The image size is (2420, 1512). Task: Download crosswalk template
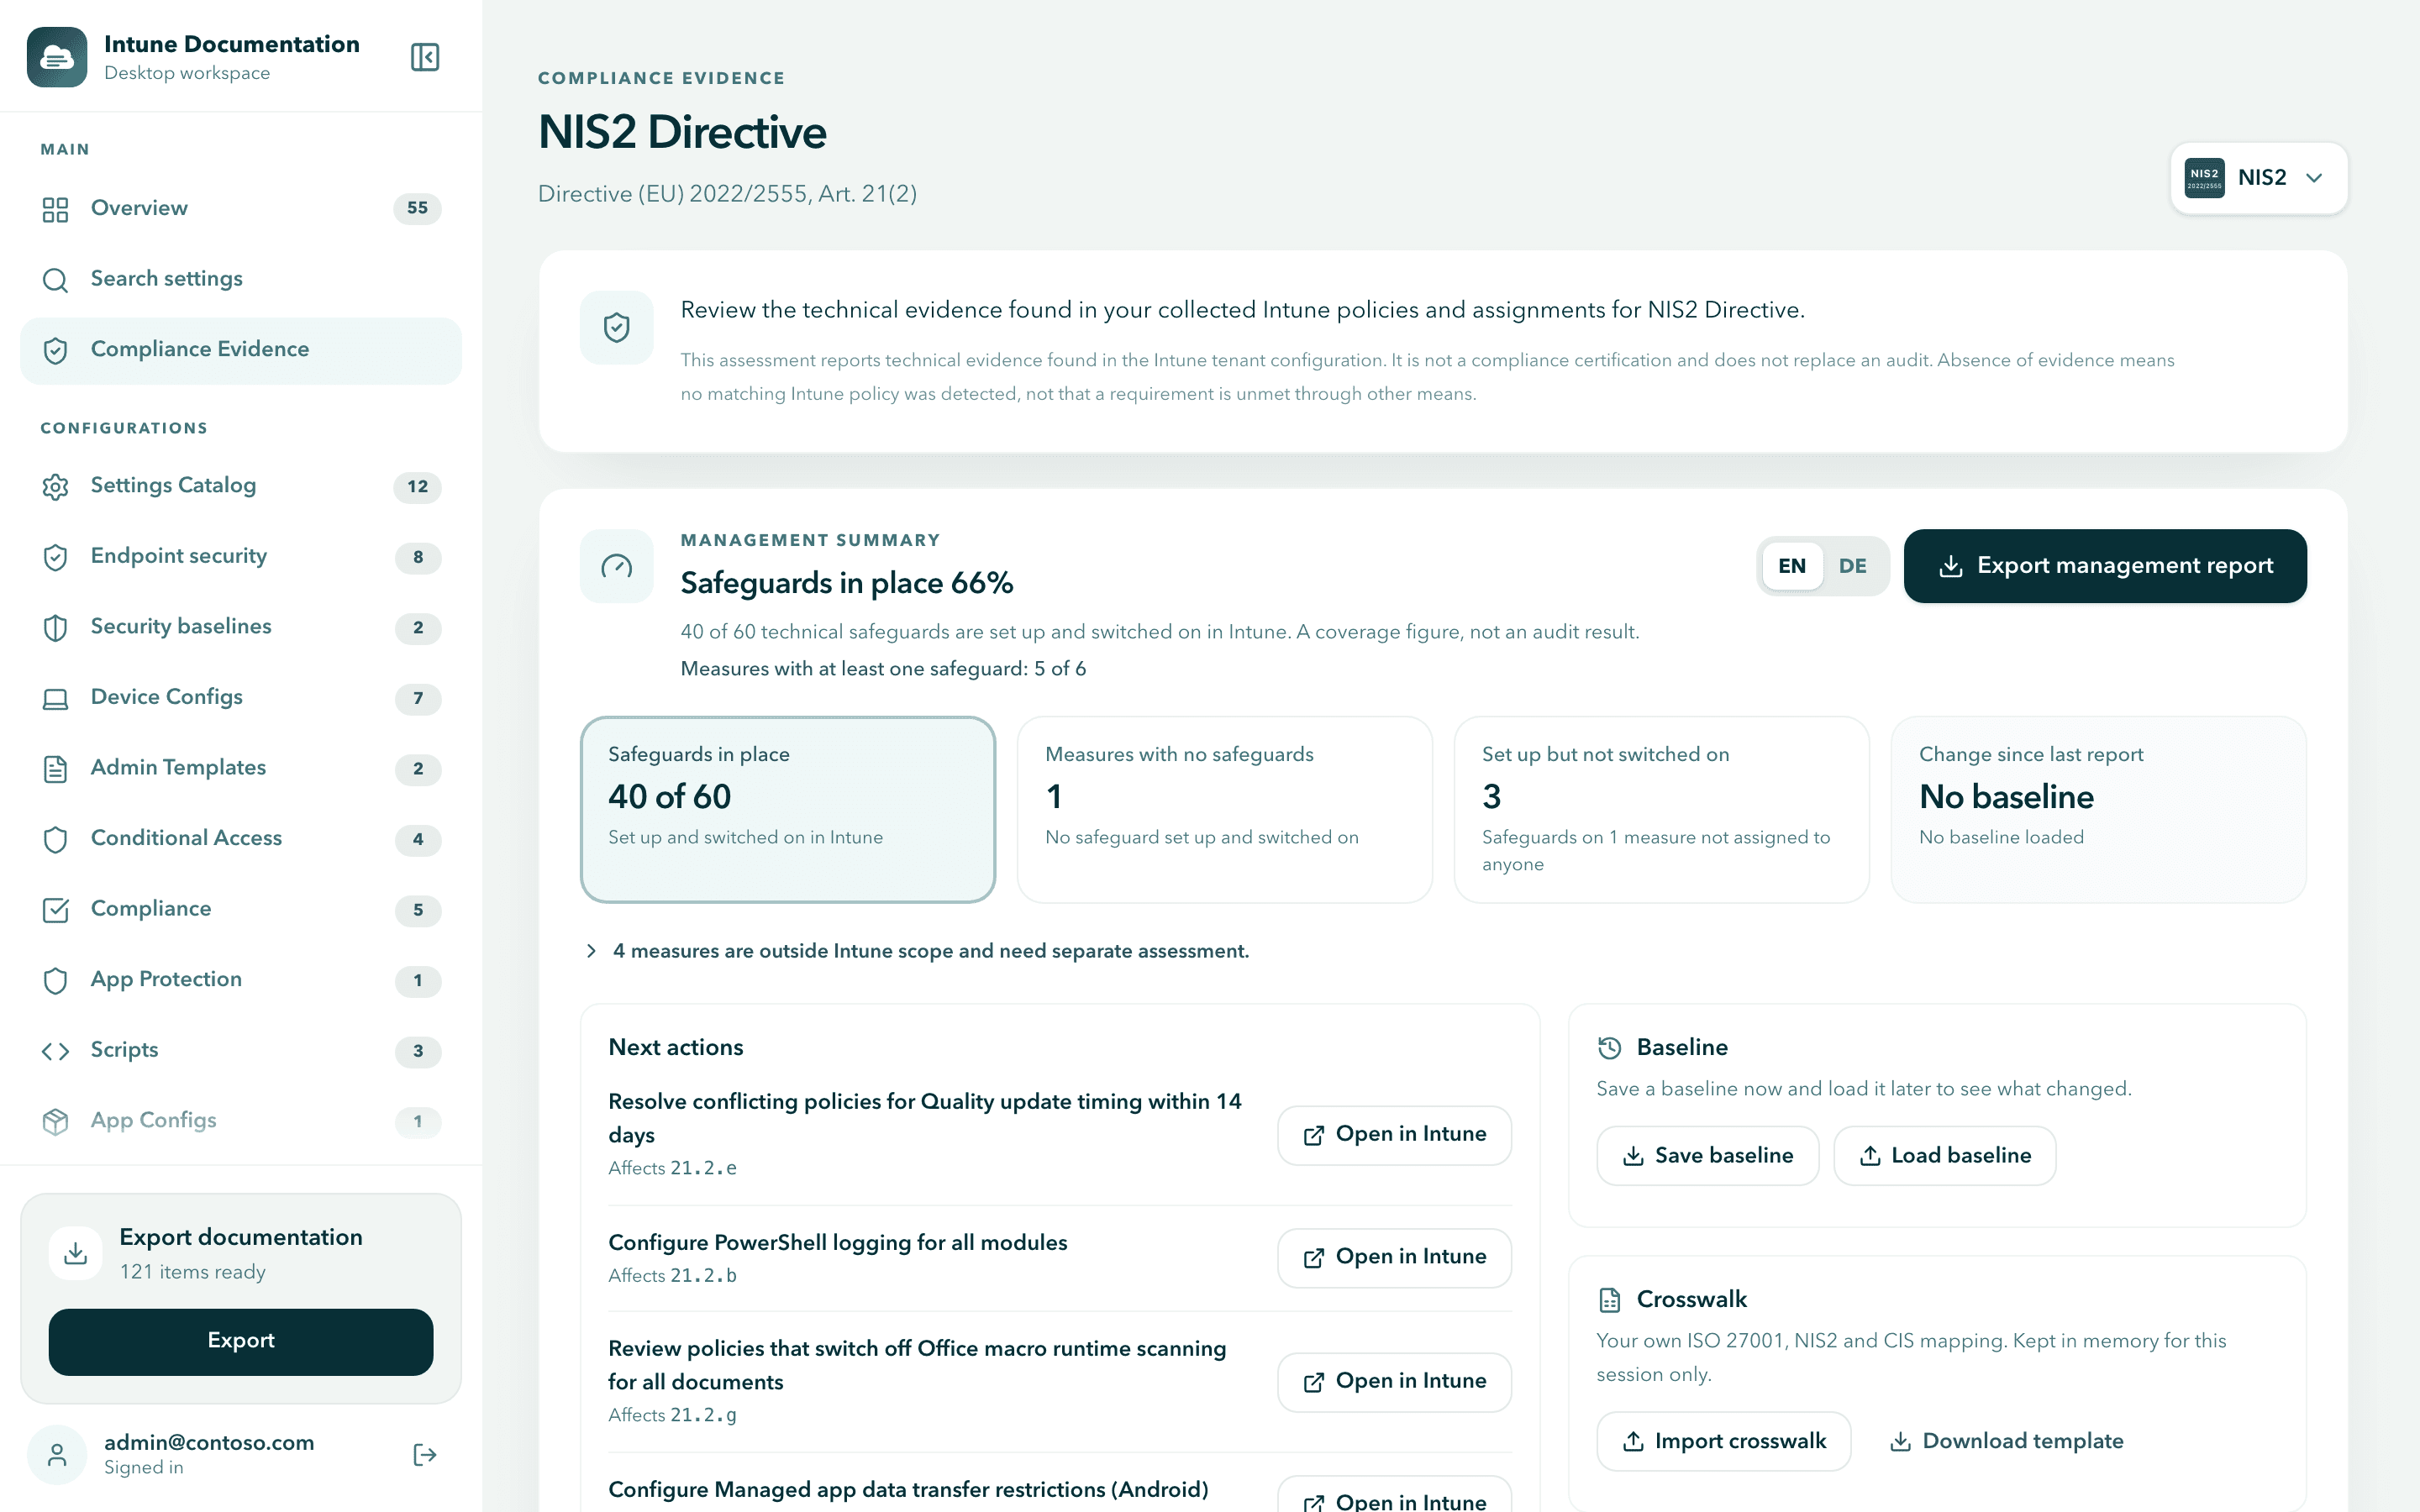pos(2006,1441)
